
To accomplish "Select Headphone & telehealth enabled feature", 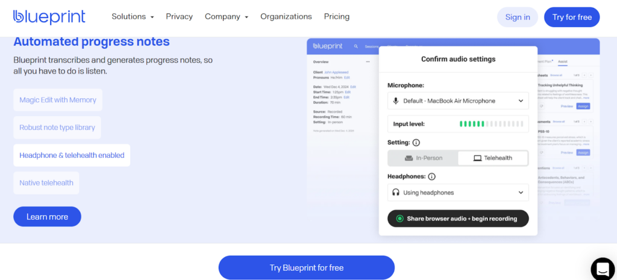I will pyautogui.click(x=72, y=155).
